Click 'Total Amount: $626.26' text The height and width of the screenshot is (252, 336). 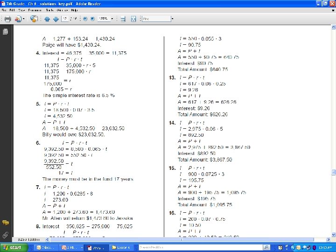pyautogui.click(x=203, y=114)
